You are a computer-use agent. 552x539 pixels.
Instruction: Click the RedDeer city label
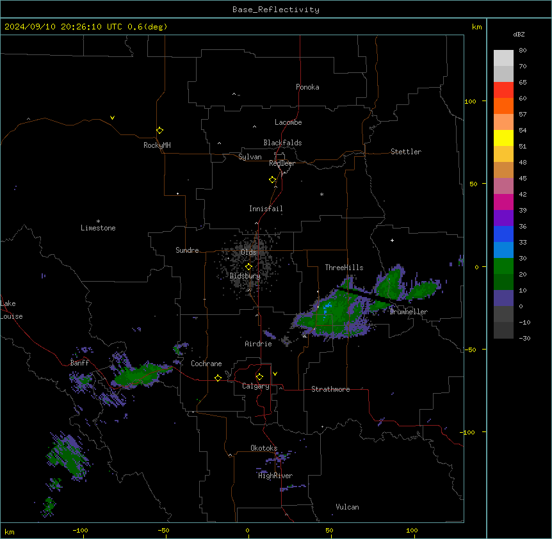(x=282, y=163)
